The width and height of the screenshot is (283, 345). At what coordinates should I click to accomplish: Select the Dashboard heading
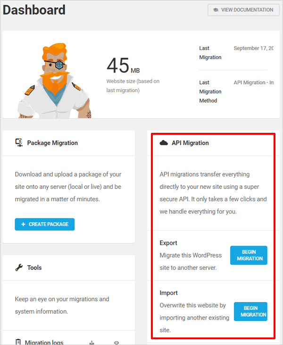click(34, 10)
